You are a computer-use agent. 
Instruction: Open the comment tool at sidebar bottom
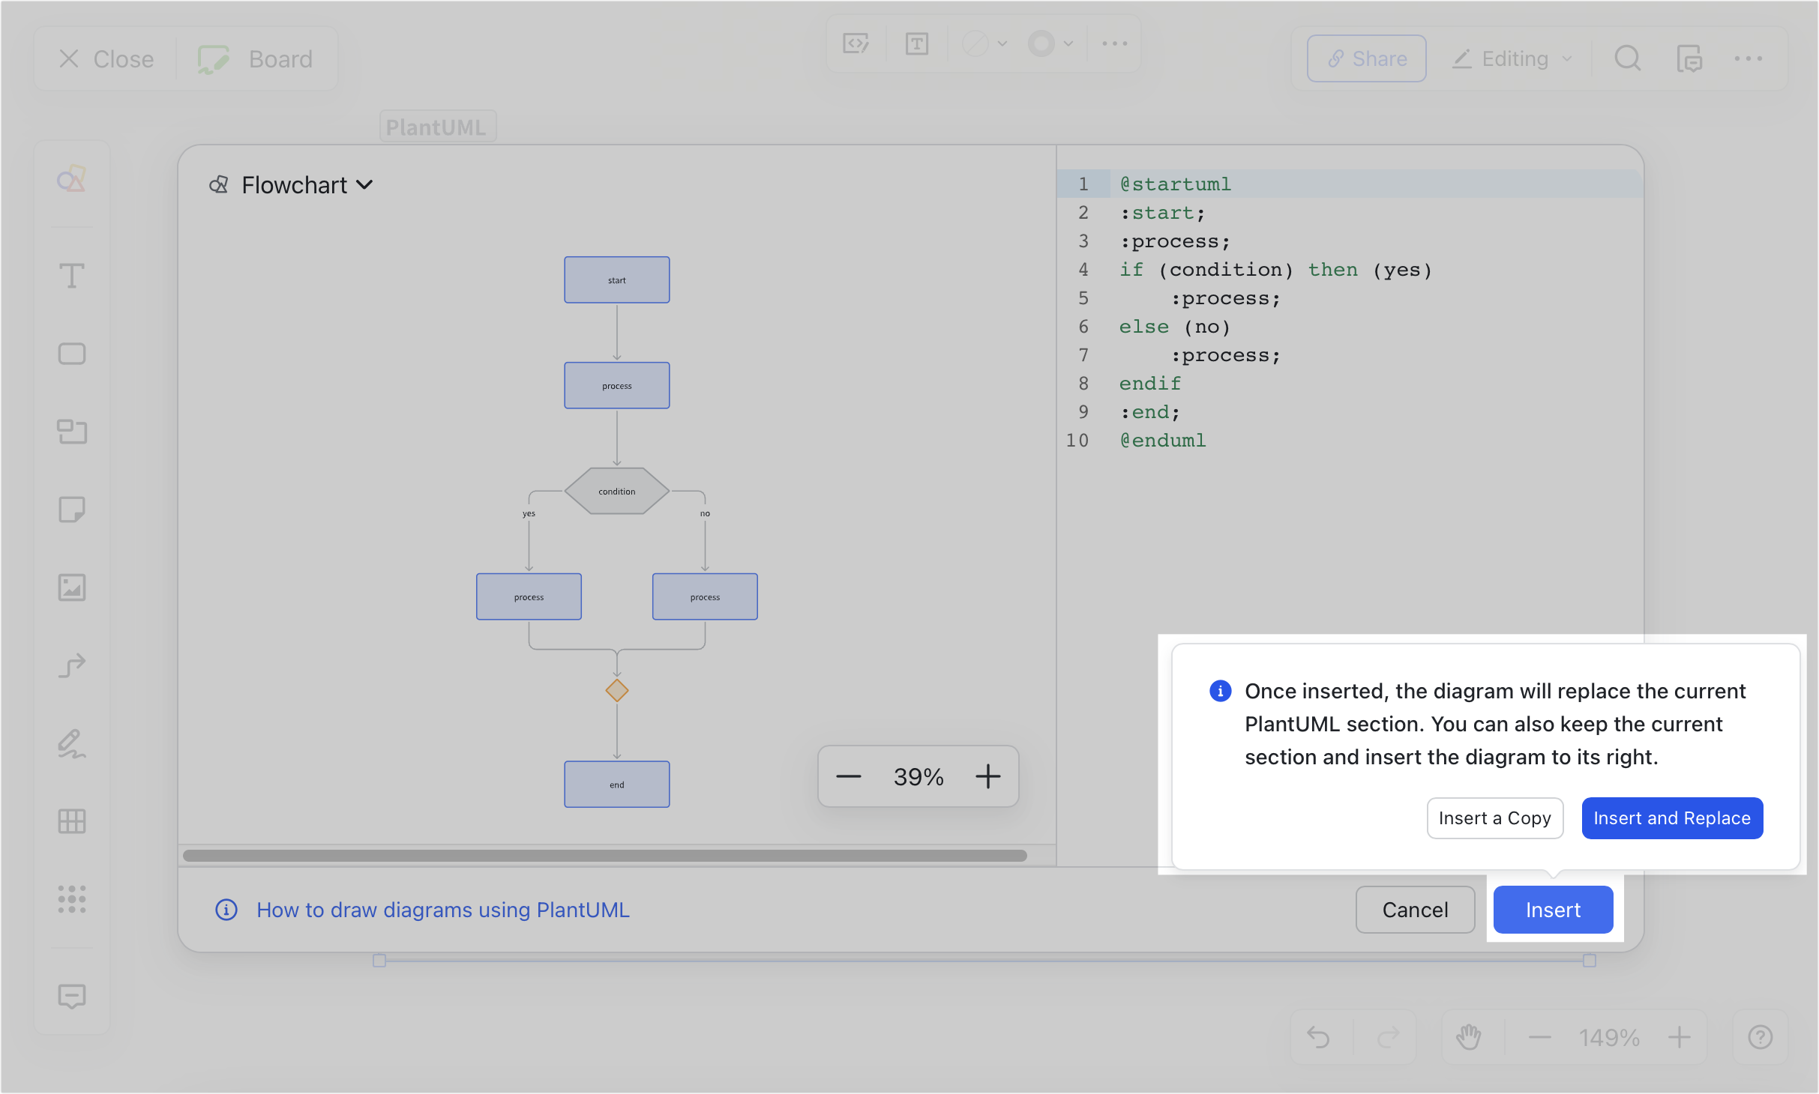[x=72, y=997]
